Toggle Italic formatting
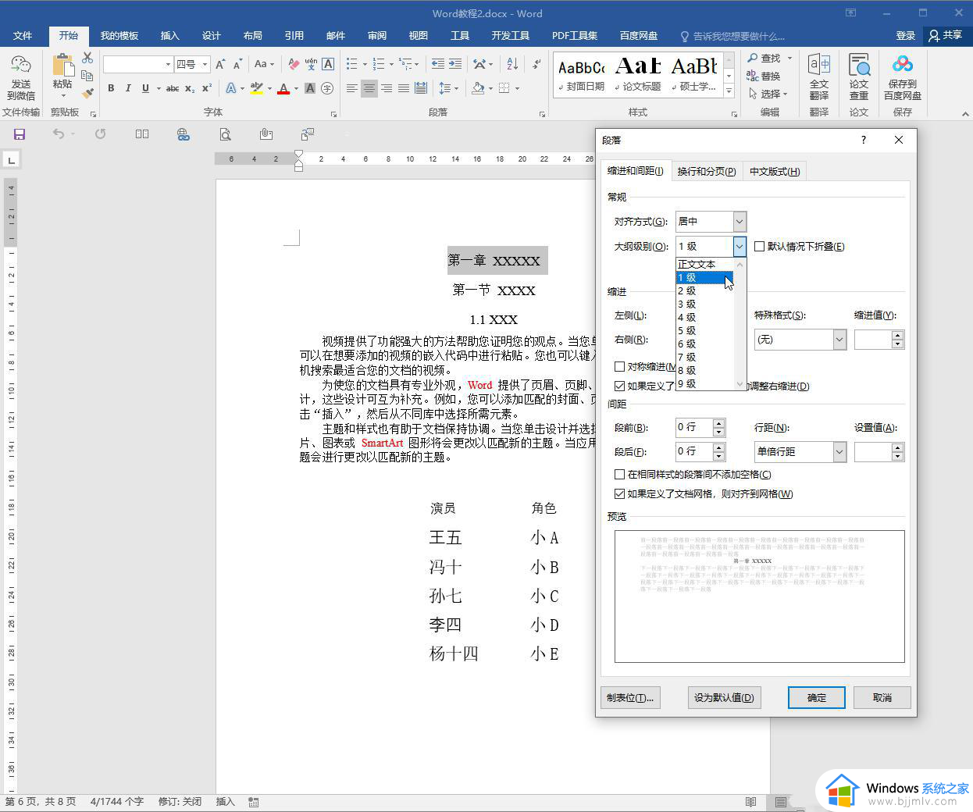 (x=128, y=88)
